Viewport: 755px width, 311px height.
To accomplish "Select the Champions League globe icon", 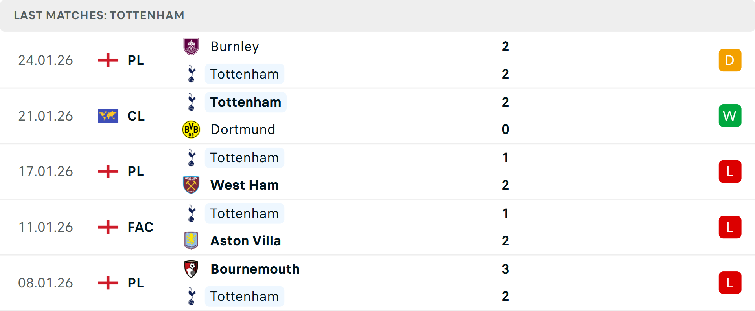I will (107, 115).
